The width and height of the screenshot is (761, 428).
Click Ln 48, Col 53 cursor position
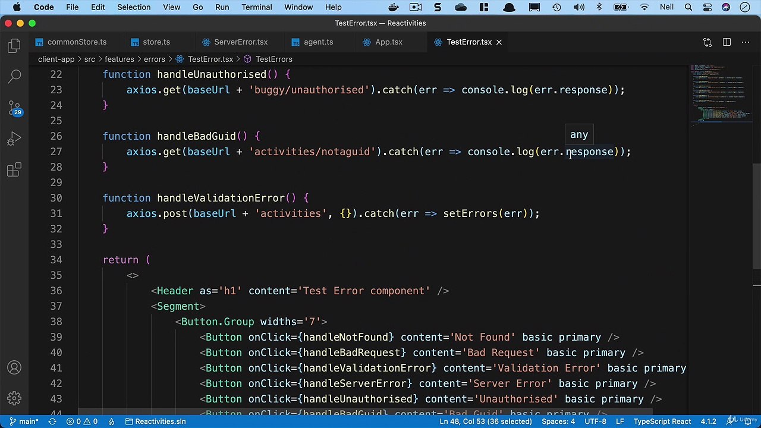click(486, 421)
